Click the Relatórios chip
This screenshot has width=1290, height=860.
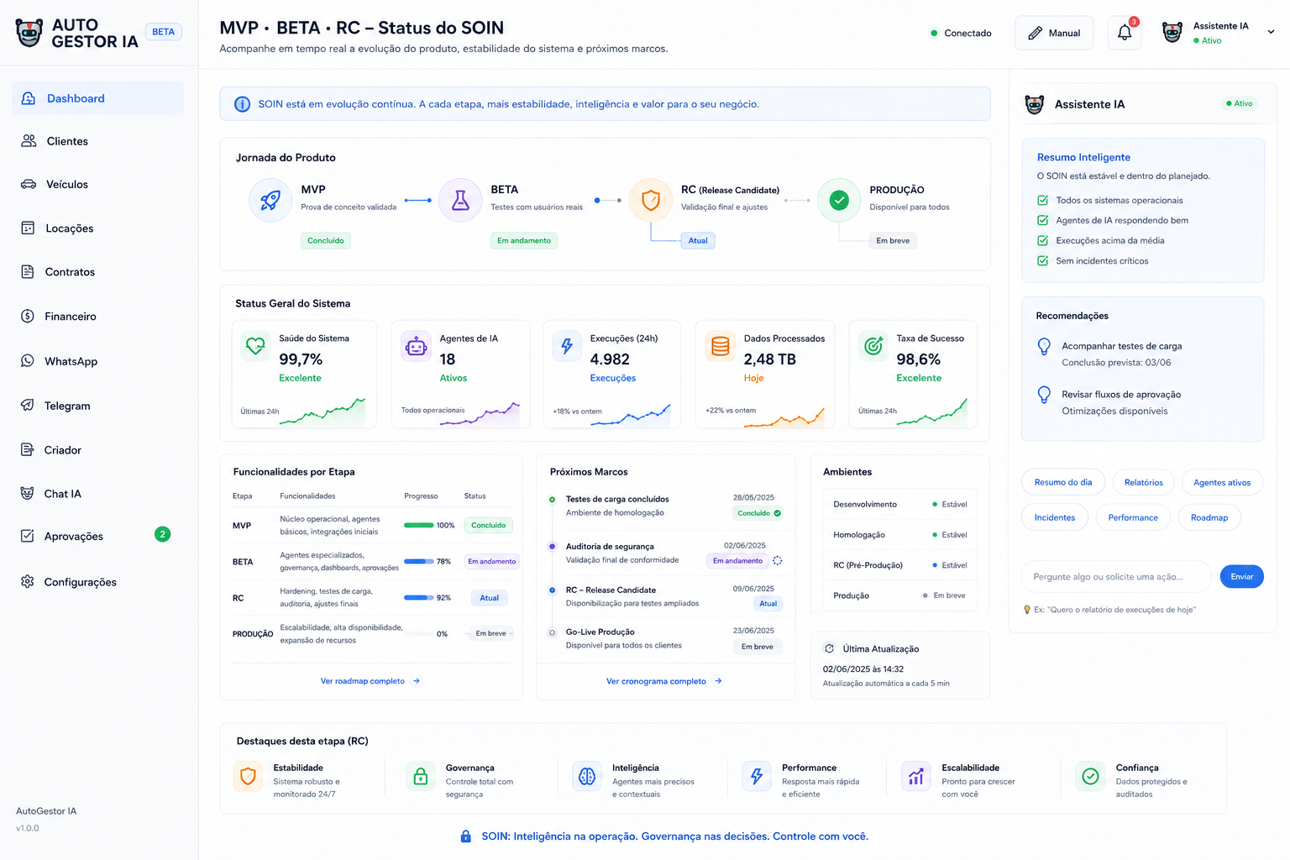point(1144,482)
